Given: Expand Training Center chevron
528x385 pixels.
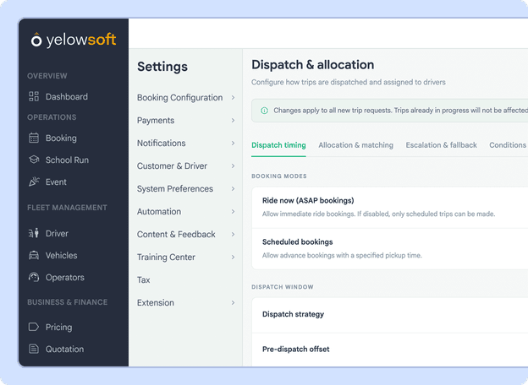Looking at the screenshot, I should click(x=233, y=257).
